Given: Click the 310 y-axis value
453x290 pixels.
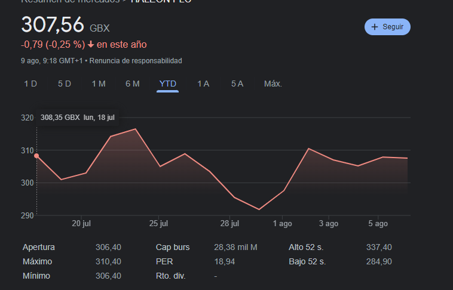Looking at the screenshot, I should coord(27,150).
